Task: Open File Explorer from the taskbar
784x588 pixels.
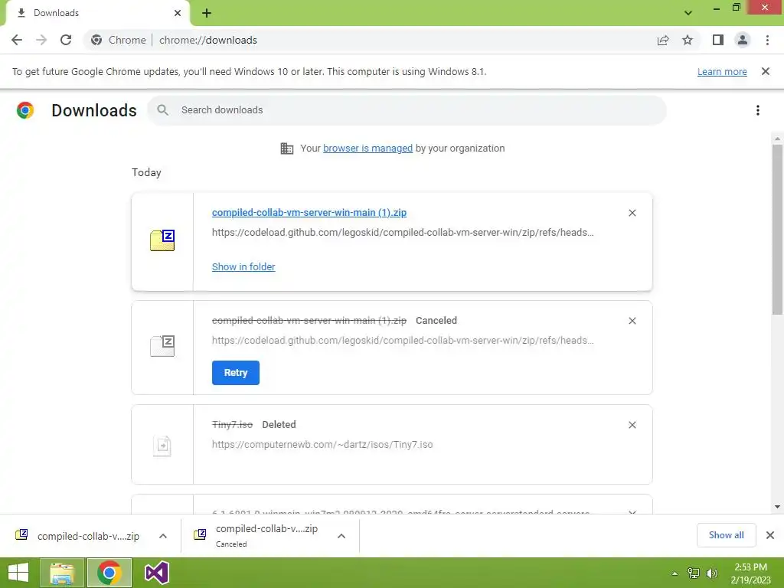Action: 62,573
